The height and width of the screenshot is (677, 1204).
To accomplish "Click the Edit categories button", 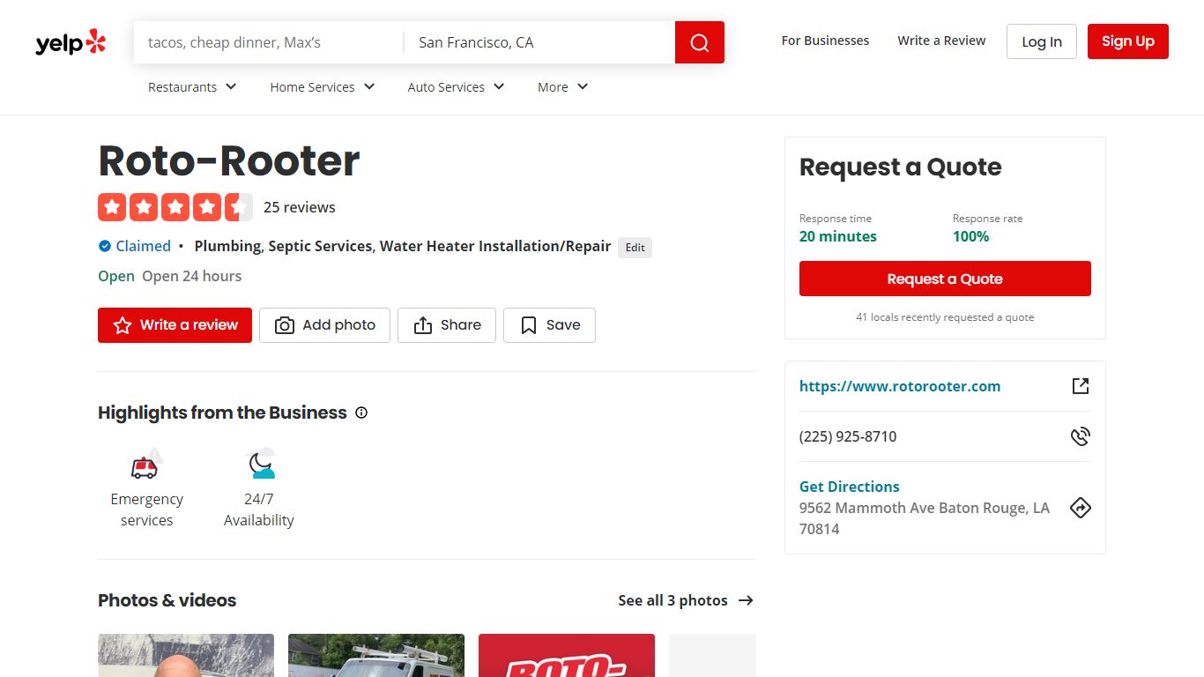I will (635, 248).
